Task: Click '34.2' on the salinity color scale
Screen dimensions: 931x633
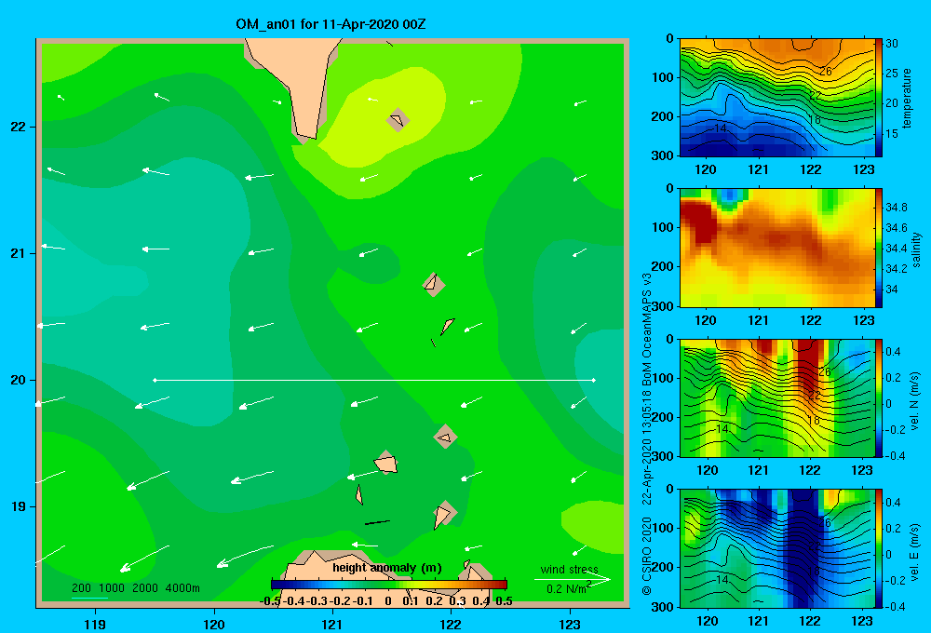Action: (x=896, y=268)
